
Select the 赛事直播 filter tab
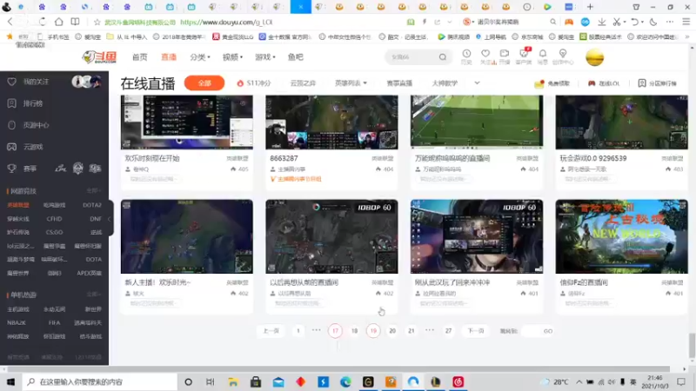399,83
